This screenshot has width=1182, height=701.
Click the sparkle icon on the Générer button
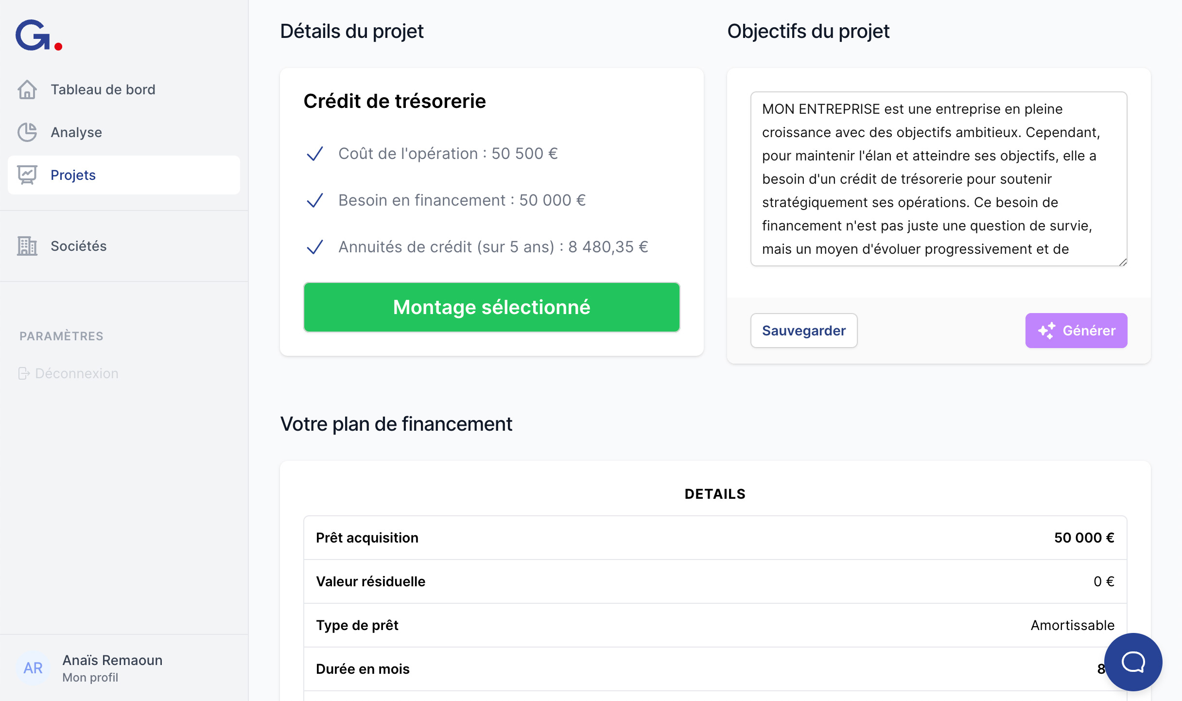tap(1046, 331)
